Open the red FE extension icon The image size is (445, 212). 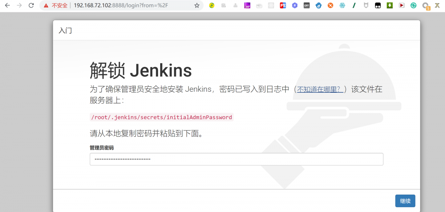click(x=283, y=5)
